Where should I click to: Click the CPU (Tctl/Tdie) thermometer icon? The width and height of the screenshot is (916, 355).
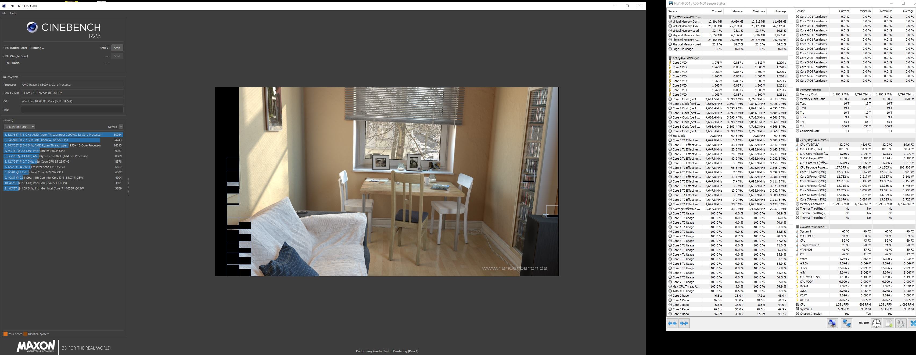pyautogui.click(x=797, y=145)
